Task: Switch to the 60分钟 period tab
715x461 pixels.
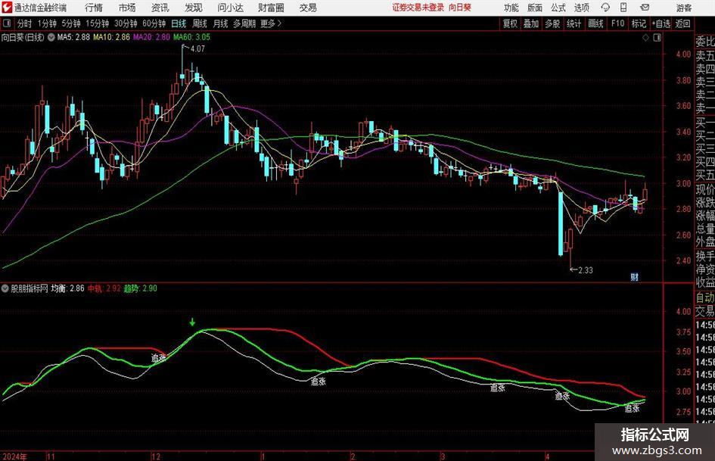Action: (x=154, y=23)
